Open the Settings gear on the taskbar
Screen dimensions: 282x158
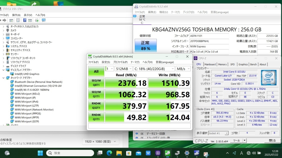pos(187,153)
